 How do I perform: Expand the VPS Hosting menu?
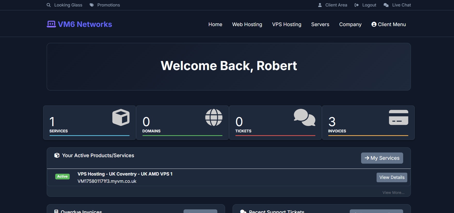point(286,24)
